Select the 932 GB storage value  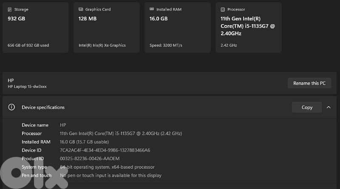tap(16, 19)
